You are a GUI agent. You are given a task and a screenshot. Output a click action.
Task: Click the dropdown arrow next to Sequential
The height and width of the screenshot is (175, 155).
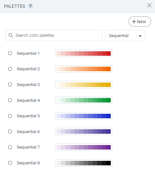(140, 36)
